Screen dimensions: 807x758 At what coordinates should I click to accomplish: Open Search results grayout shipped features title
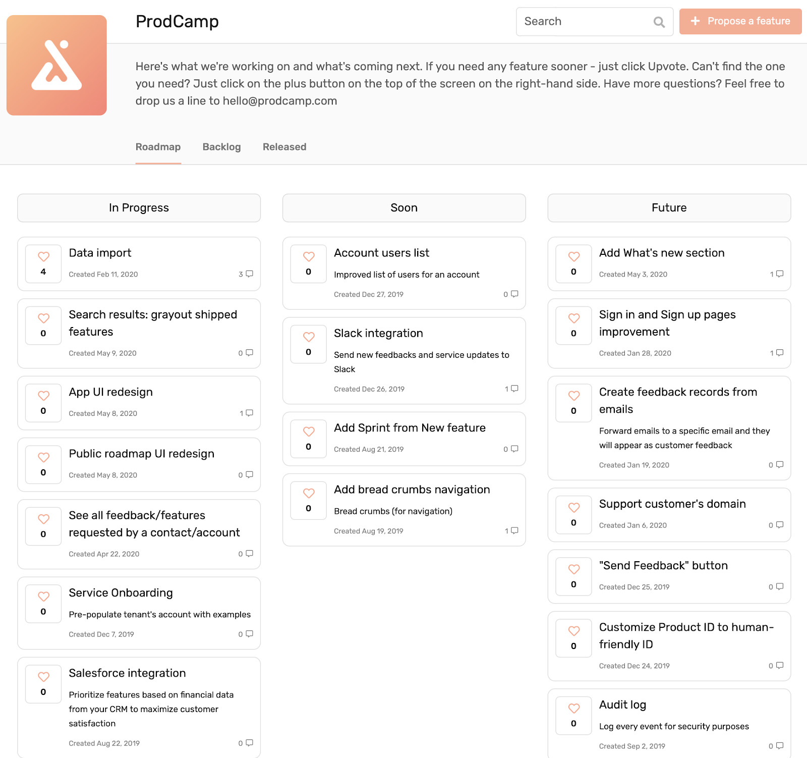point(153,323)
